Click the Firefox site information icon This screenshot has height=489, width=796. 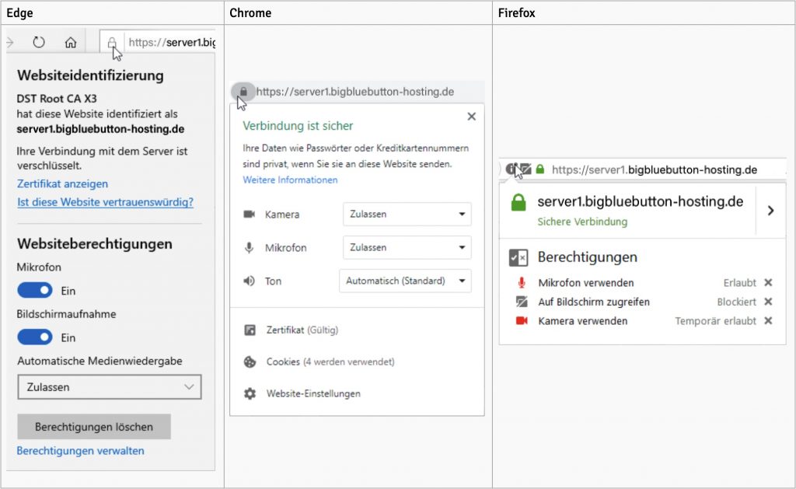511,169
